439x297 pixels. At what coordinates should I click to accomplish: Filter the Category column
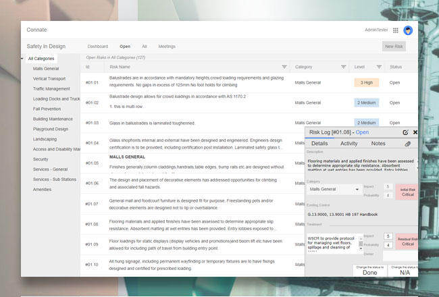click(x=343, y=67)
